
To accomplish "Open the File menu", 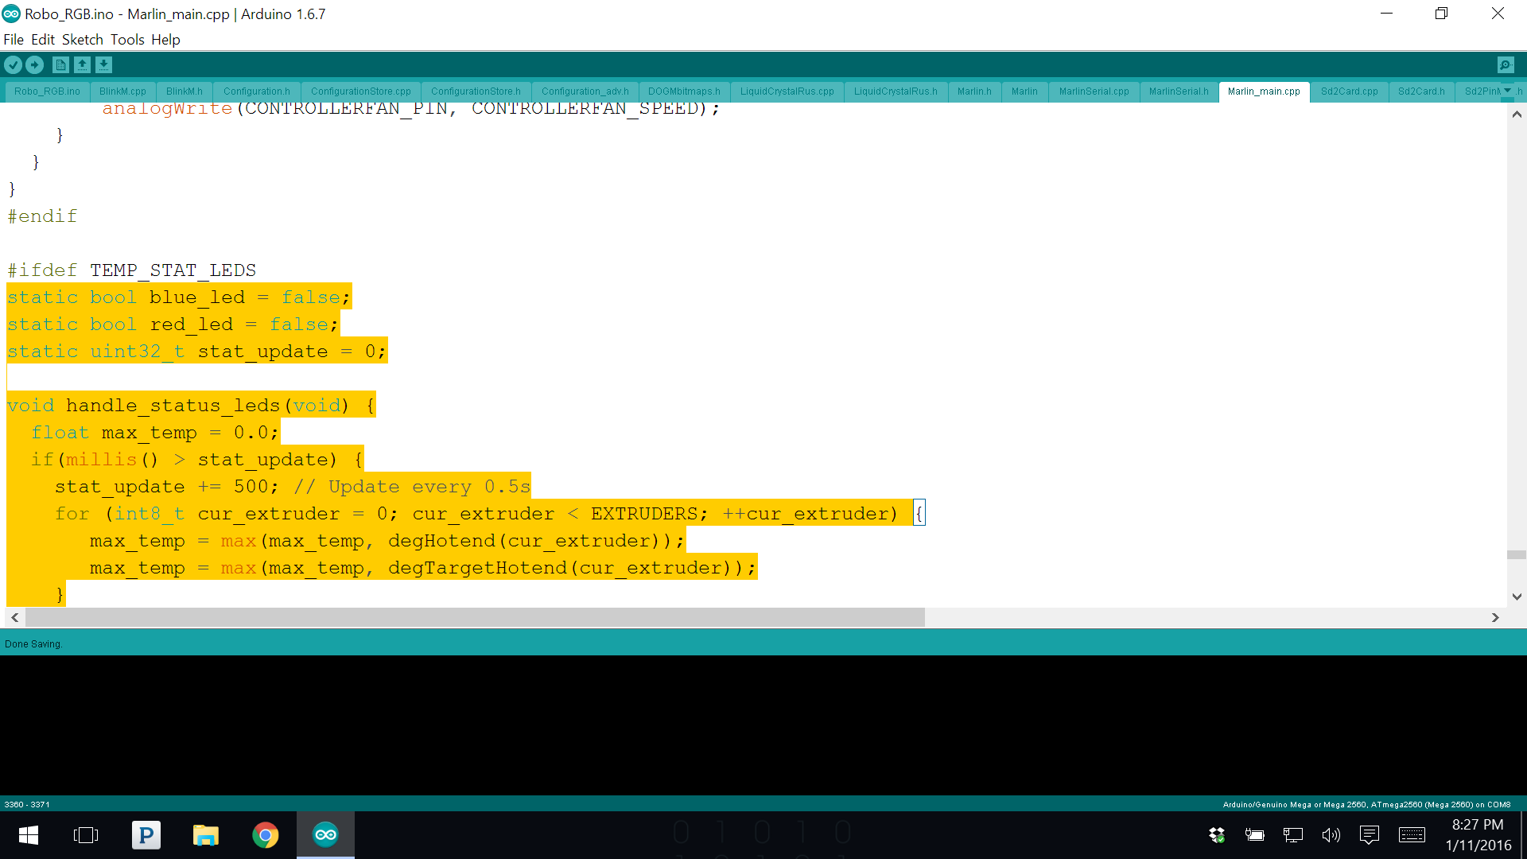I will coord(14,40).
